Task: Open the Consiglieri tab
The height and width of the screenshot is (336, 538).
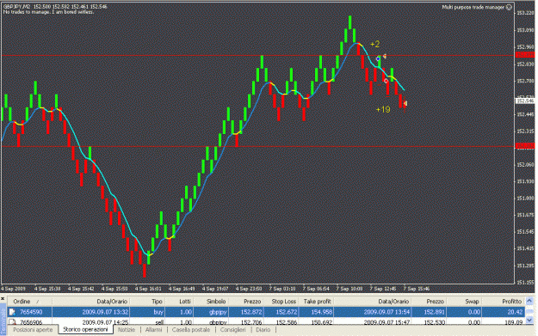Action: click(x=233, y=330)
